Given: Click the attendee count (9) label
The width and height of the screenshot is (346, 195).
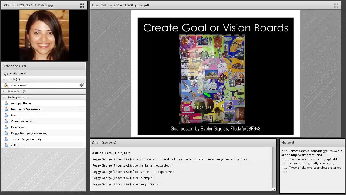Looking at the screenshot, I should pyautogui.click(x=24, y=66).
